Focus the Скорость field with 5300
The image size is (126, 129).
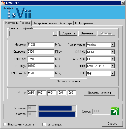click(41, 52)
